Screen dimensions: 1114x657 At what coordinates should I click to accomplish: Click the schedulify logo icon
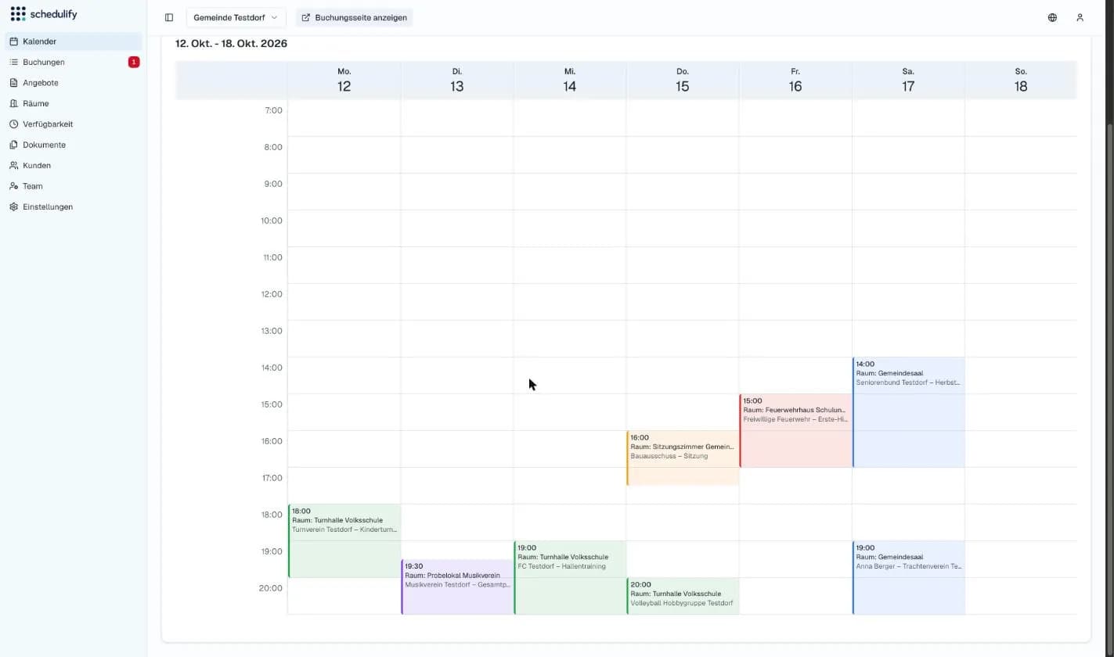[18, 14]
